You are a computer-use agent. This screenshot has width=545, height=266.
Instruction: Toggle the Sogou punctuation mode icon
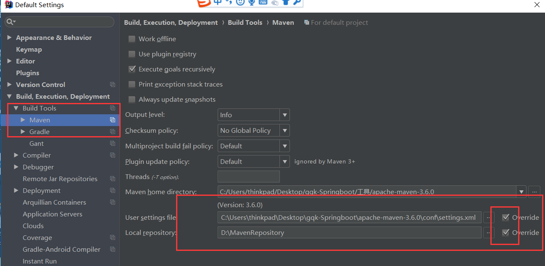coord(229,2)
